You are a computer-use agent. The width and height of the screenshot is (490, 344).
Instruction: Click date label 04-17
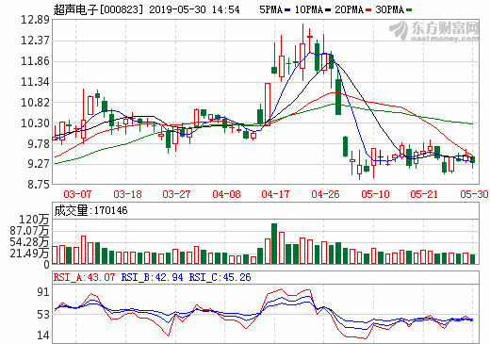pos(275,194)
